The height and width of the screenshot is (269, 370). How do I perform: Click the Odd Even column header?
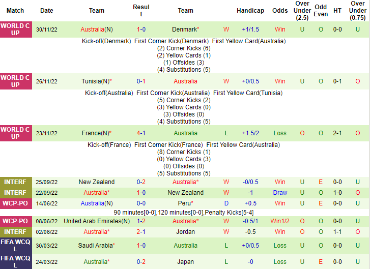pyautogui.click(x=321, y=11)
